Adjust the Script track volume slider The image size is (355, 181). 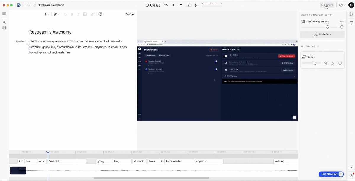(311, 63)
